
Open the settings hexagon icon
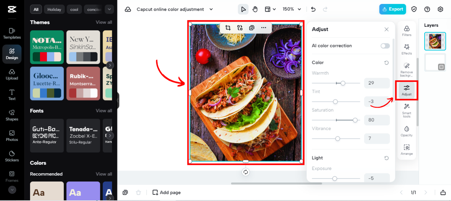coord(440,9)
